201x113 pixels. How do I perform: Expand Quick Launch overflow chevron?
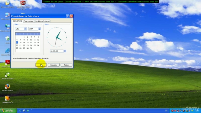click(x=31, y=110)
